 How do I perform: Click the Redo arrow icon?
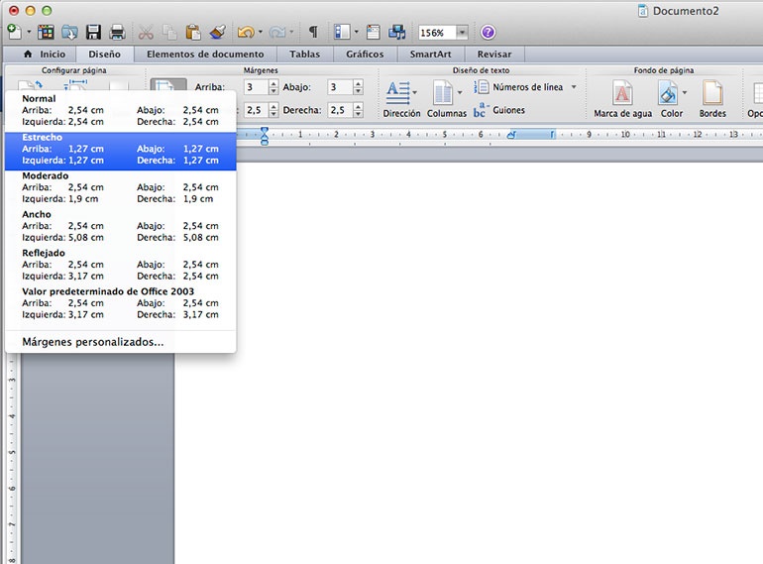pos(276,32)
